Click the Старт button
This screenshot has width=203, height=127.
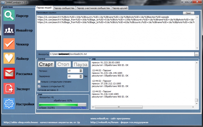coord(46,64)
